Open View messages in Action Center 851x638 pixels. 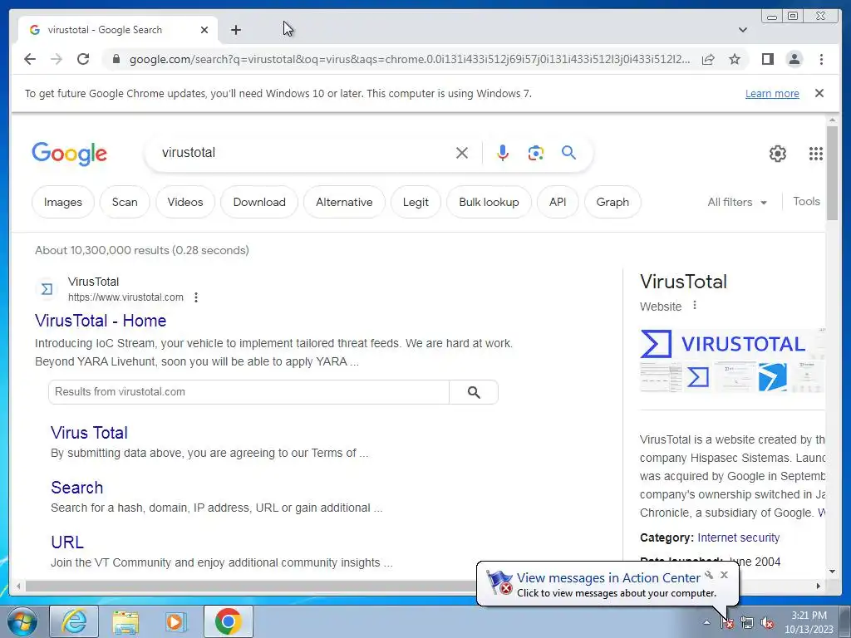pos(608,578)
